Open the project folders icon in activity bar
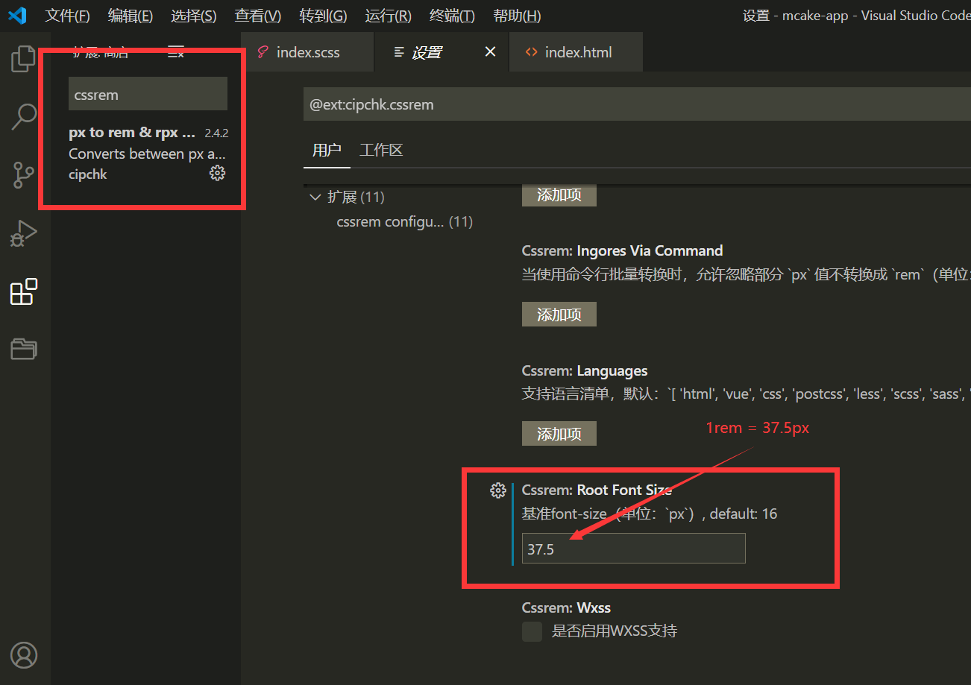The width and height of the screenshot is (971, 685). [24, 349]
